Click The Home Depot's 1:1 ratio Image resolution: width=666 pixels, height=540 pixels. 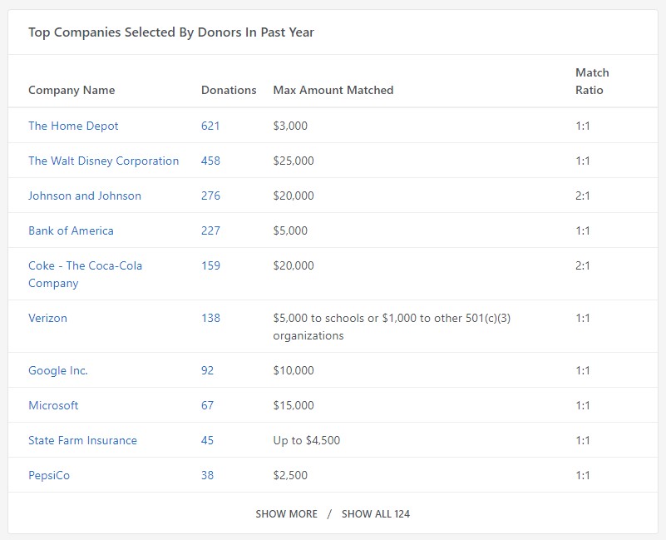click(582, 126)
